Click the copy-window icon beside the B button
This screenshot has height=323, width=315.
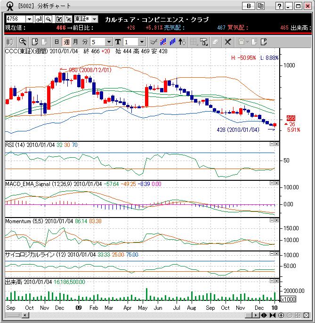tap(260, 6)
